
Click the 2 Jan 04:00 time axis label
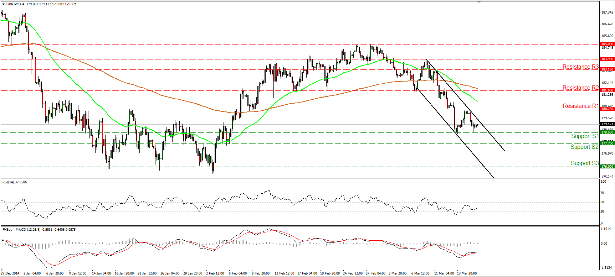point(32,273)
